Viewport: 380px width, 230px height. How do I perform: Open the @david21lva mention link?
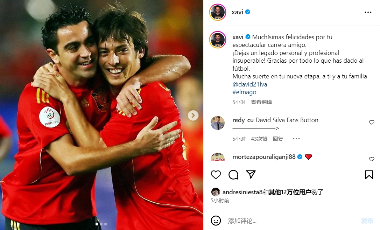click(x=249, y=84)
